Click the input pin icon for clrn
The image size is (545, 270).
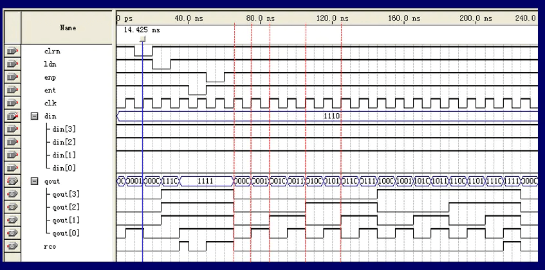12,51
